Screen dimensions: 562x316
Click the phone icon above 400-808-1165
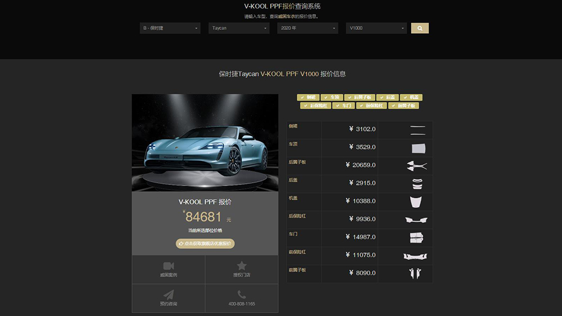(x=242, y=295)
